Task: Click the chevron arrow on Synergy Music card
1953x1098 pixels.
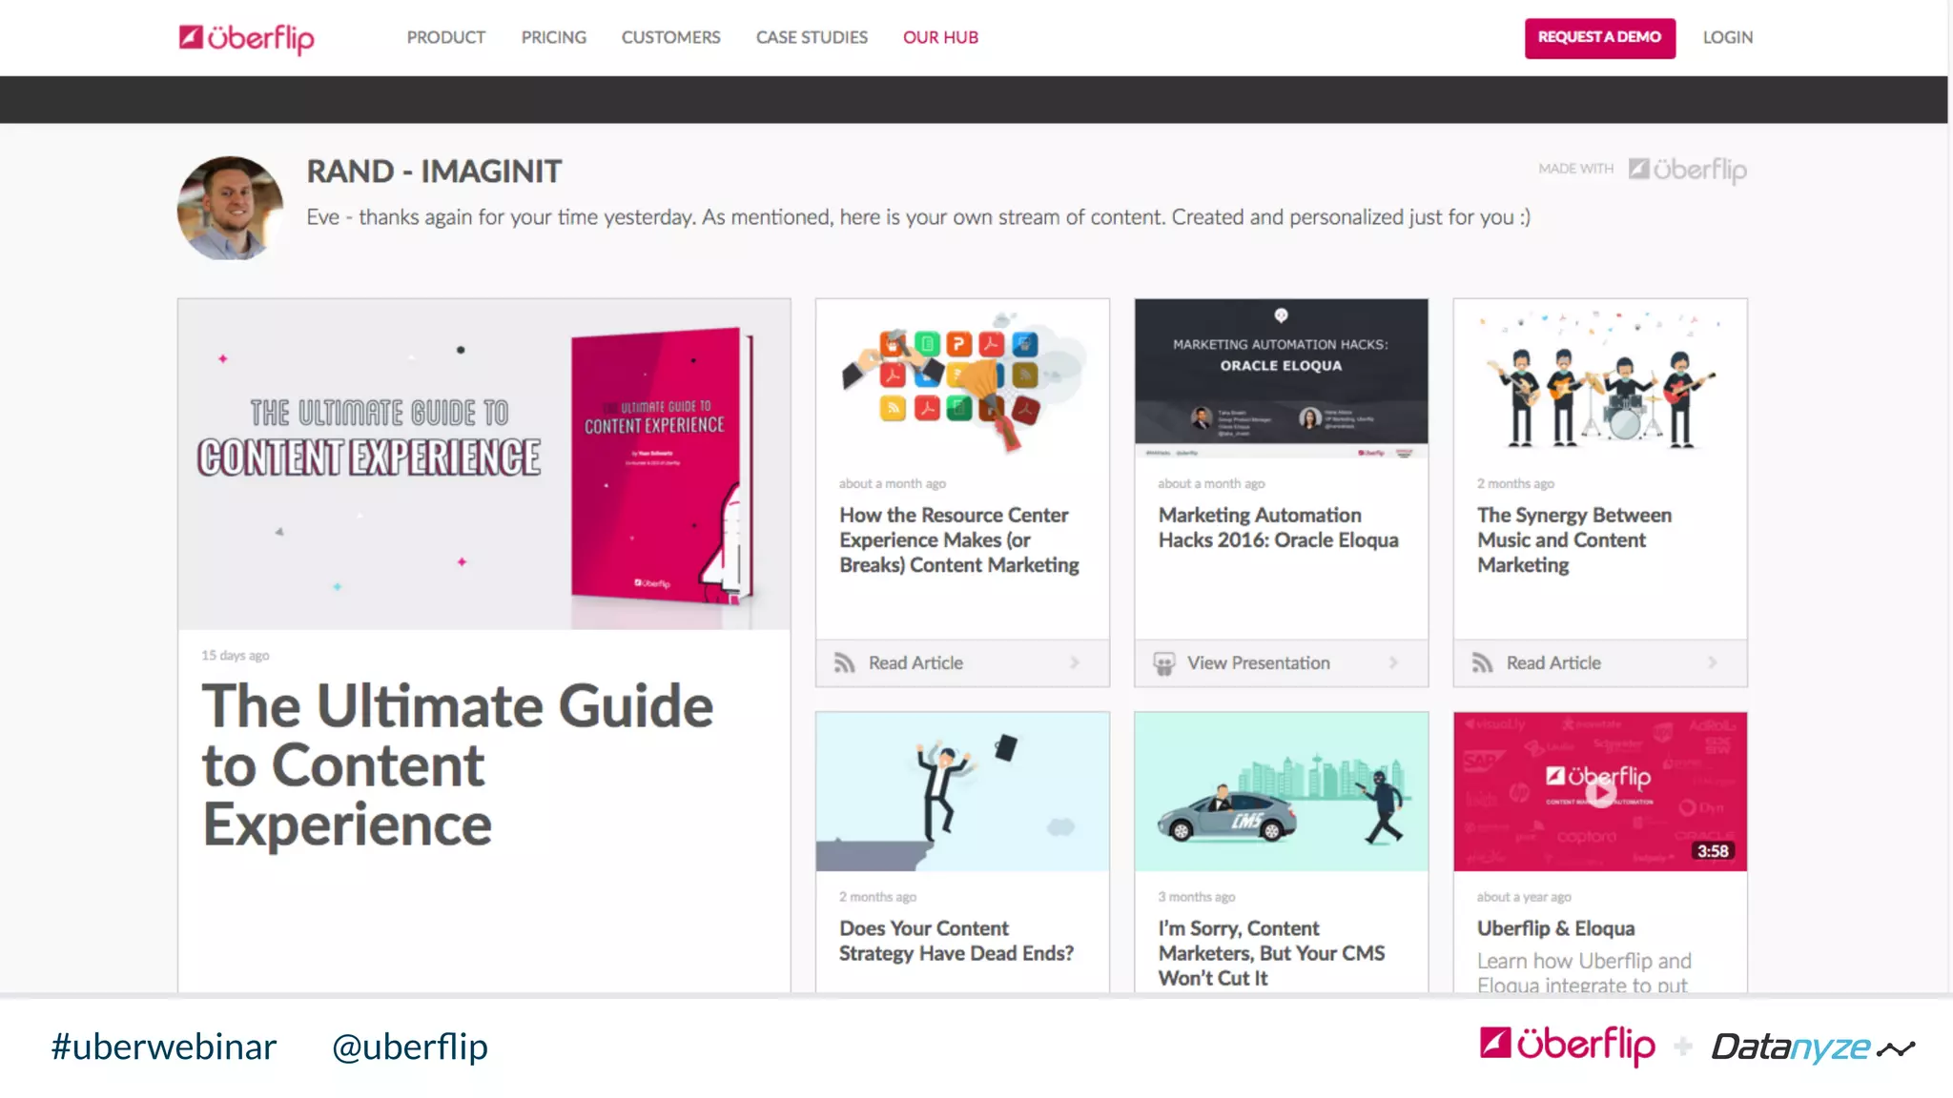Action: 1713,662
